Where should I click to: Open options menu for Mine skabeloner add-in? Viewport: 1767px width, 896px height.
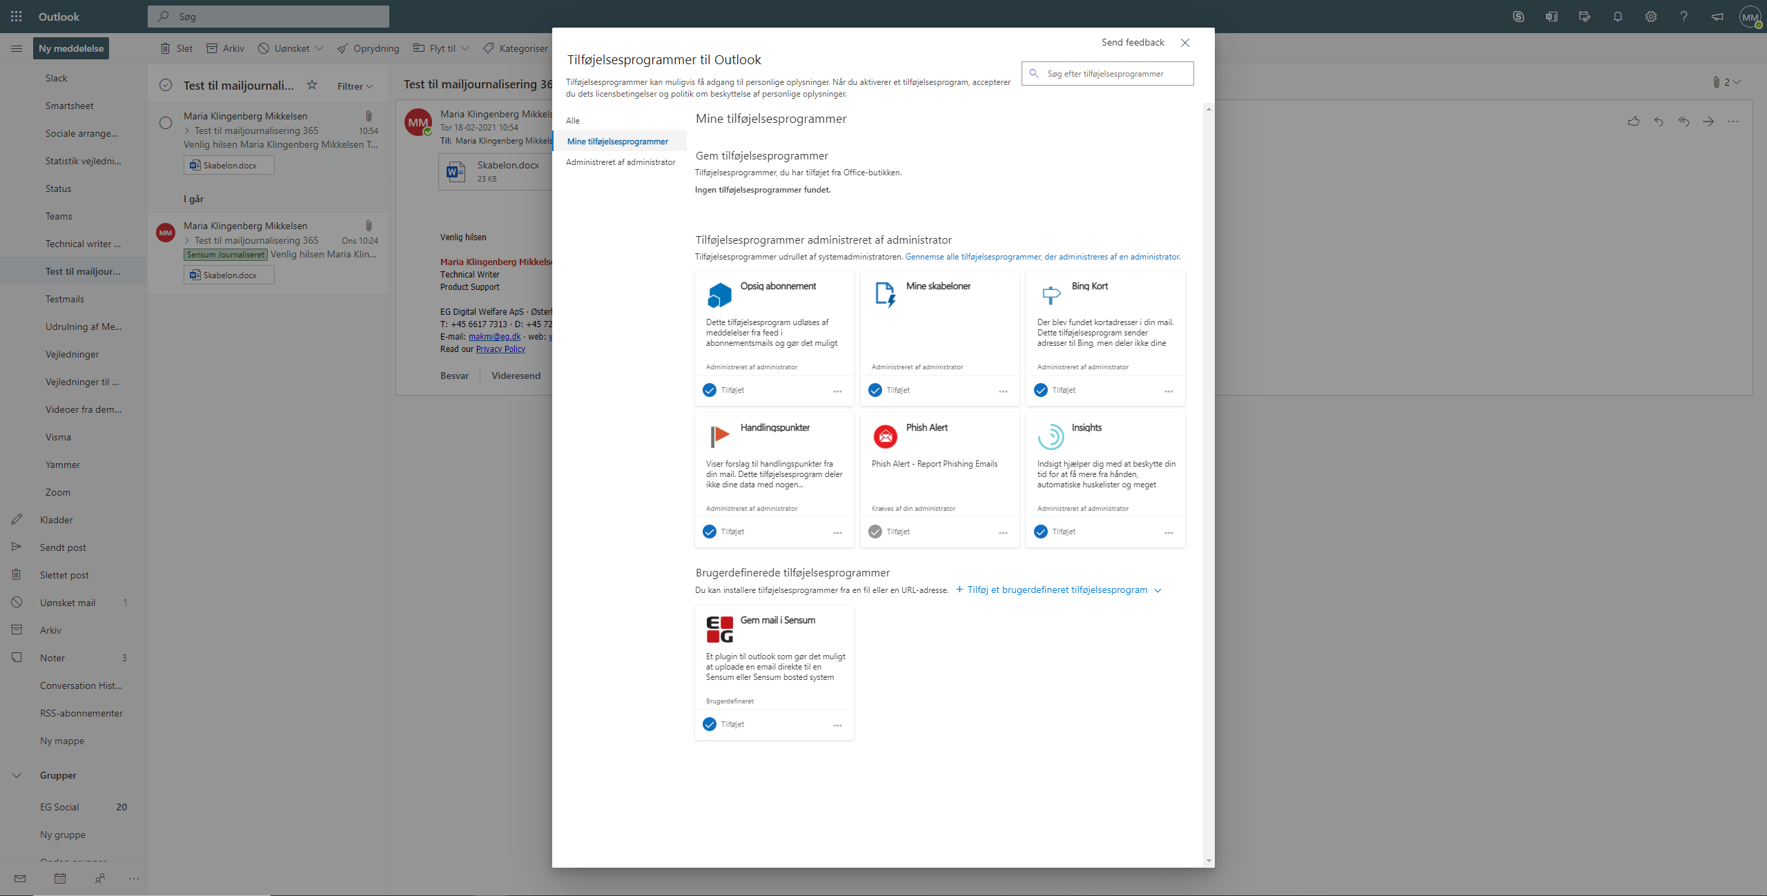point(1003,391)
